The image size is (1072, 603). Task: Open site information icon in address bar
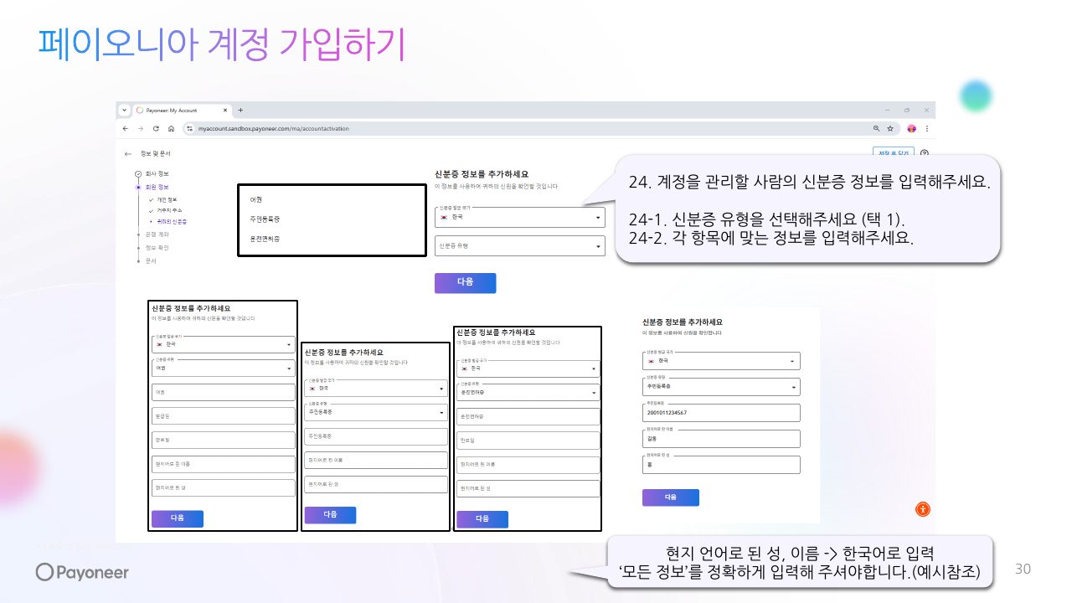click(x=189, y=128)
